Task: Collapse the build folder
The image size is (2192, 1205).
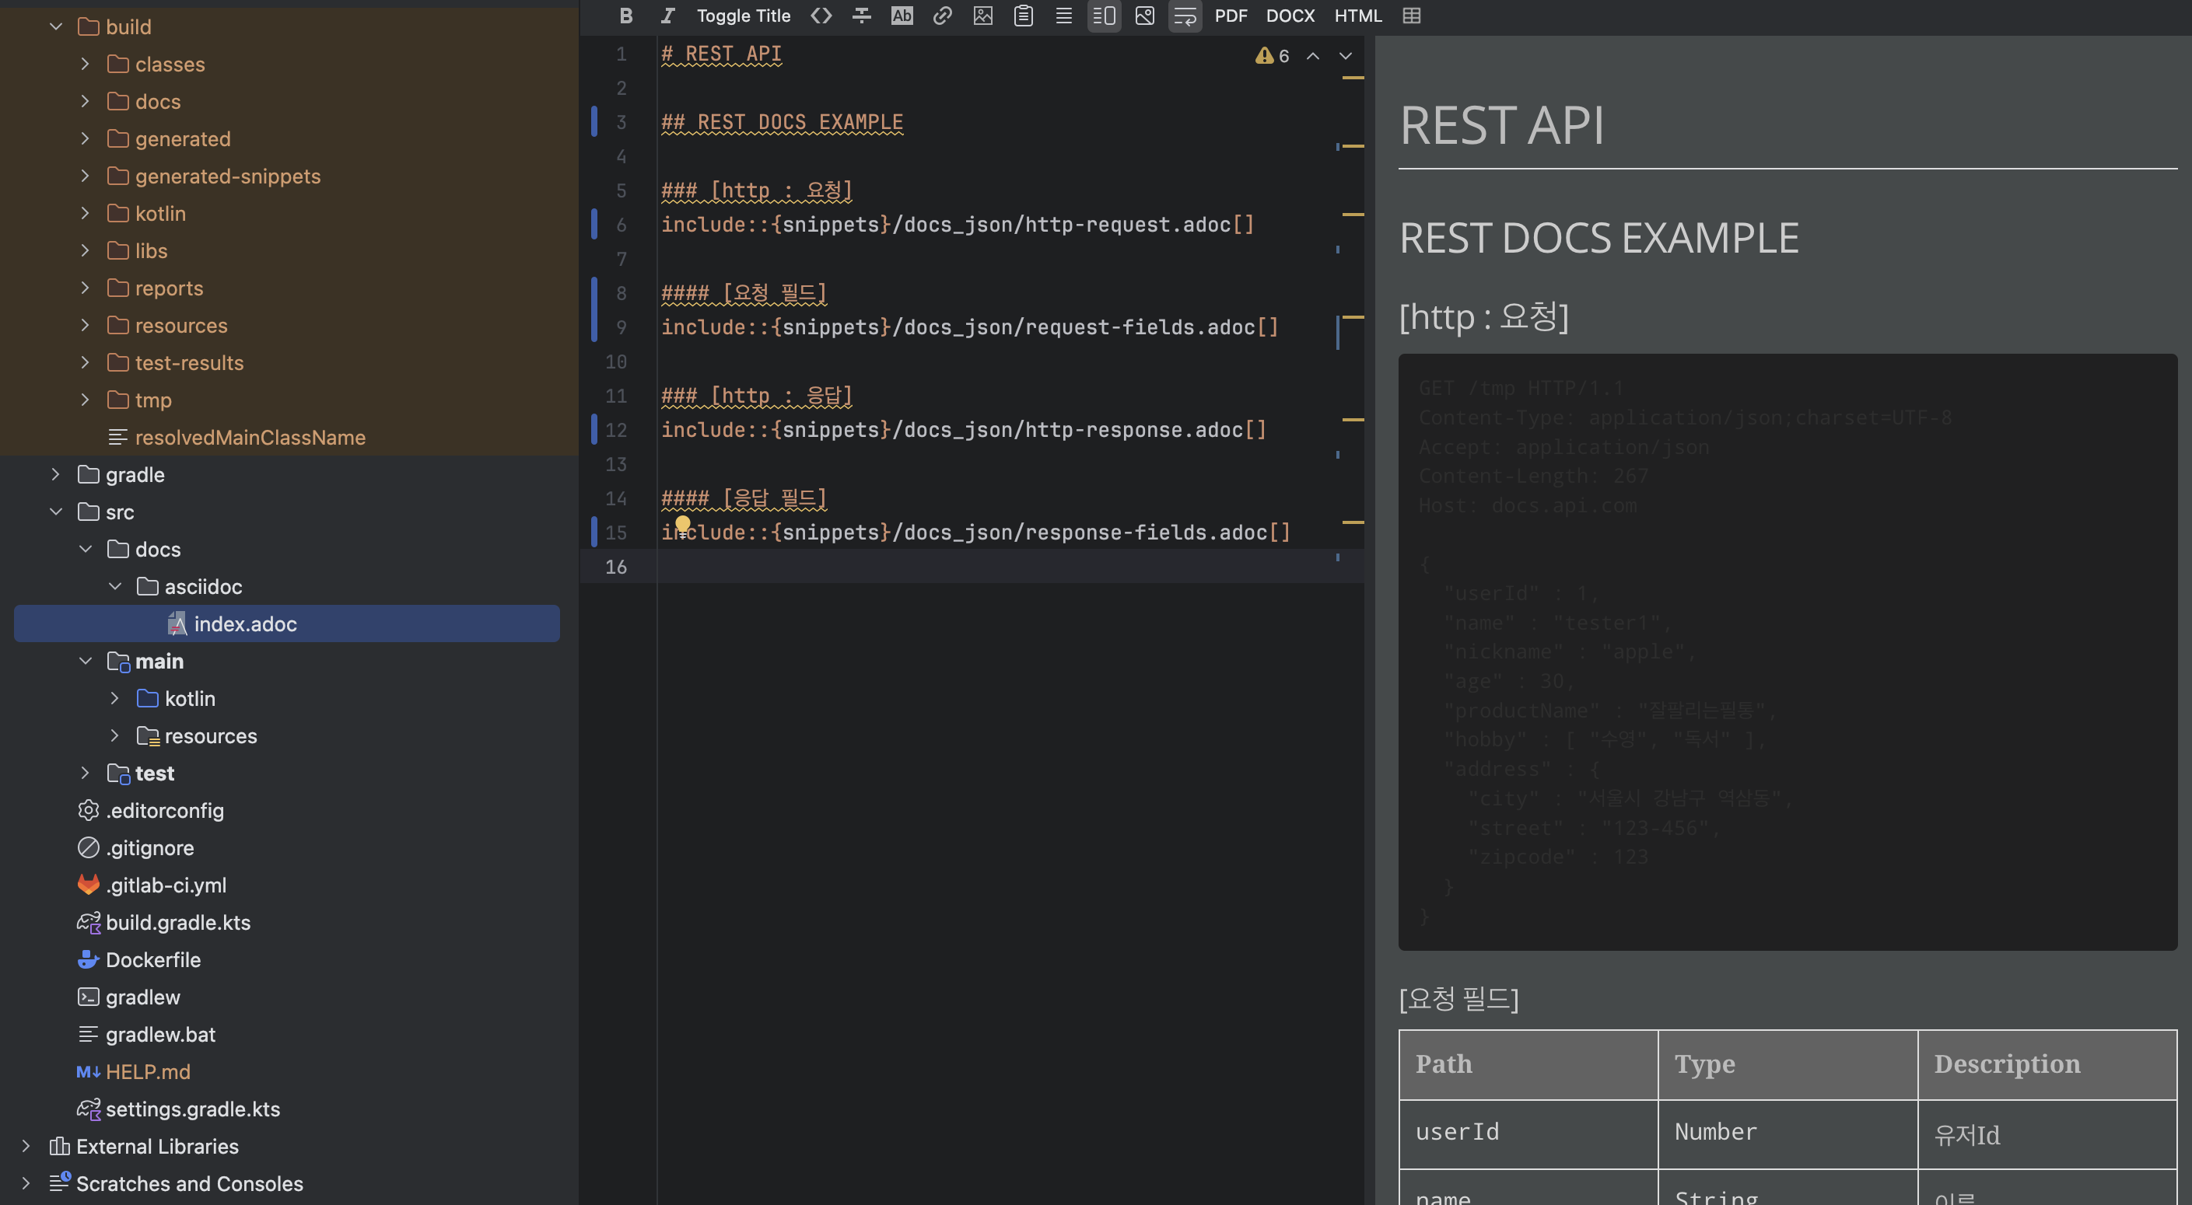Action: [56, 26]
